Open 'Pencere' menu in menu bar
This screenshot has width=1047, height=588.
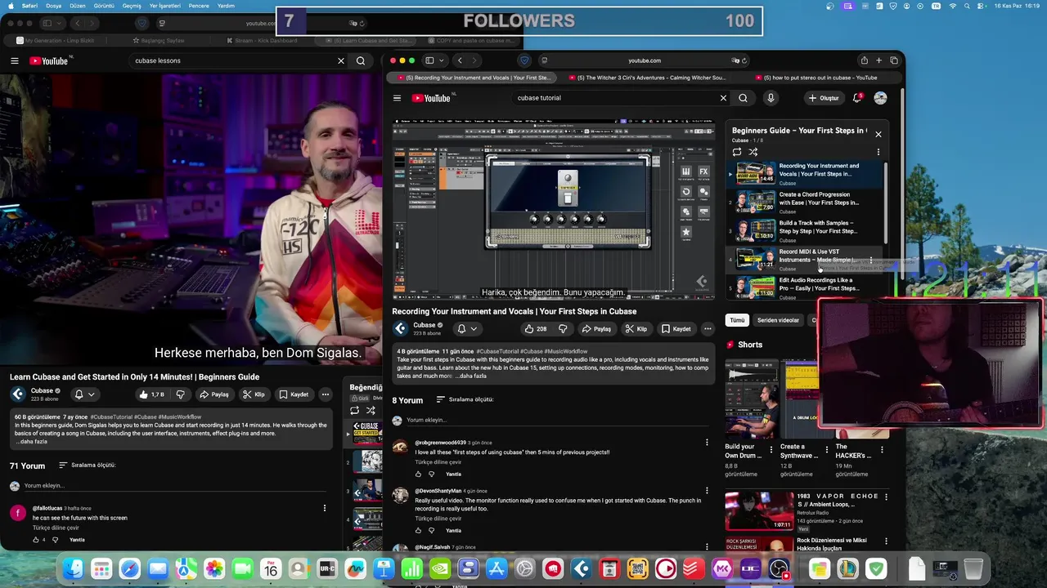[x=199, y=6]
